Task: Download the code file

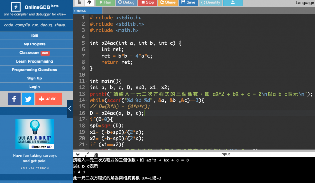Action: coord(233,2)
